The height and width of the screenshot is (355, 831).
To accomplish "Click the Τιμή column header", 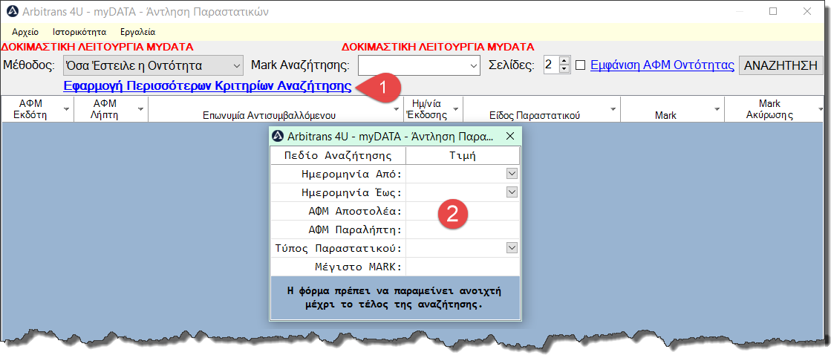I will (463, 156).
